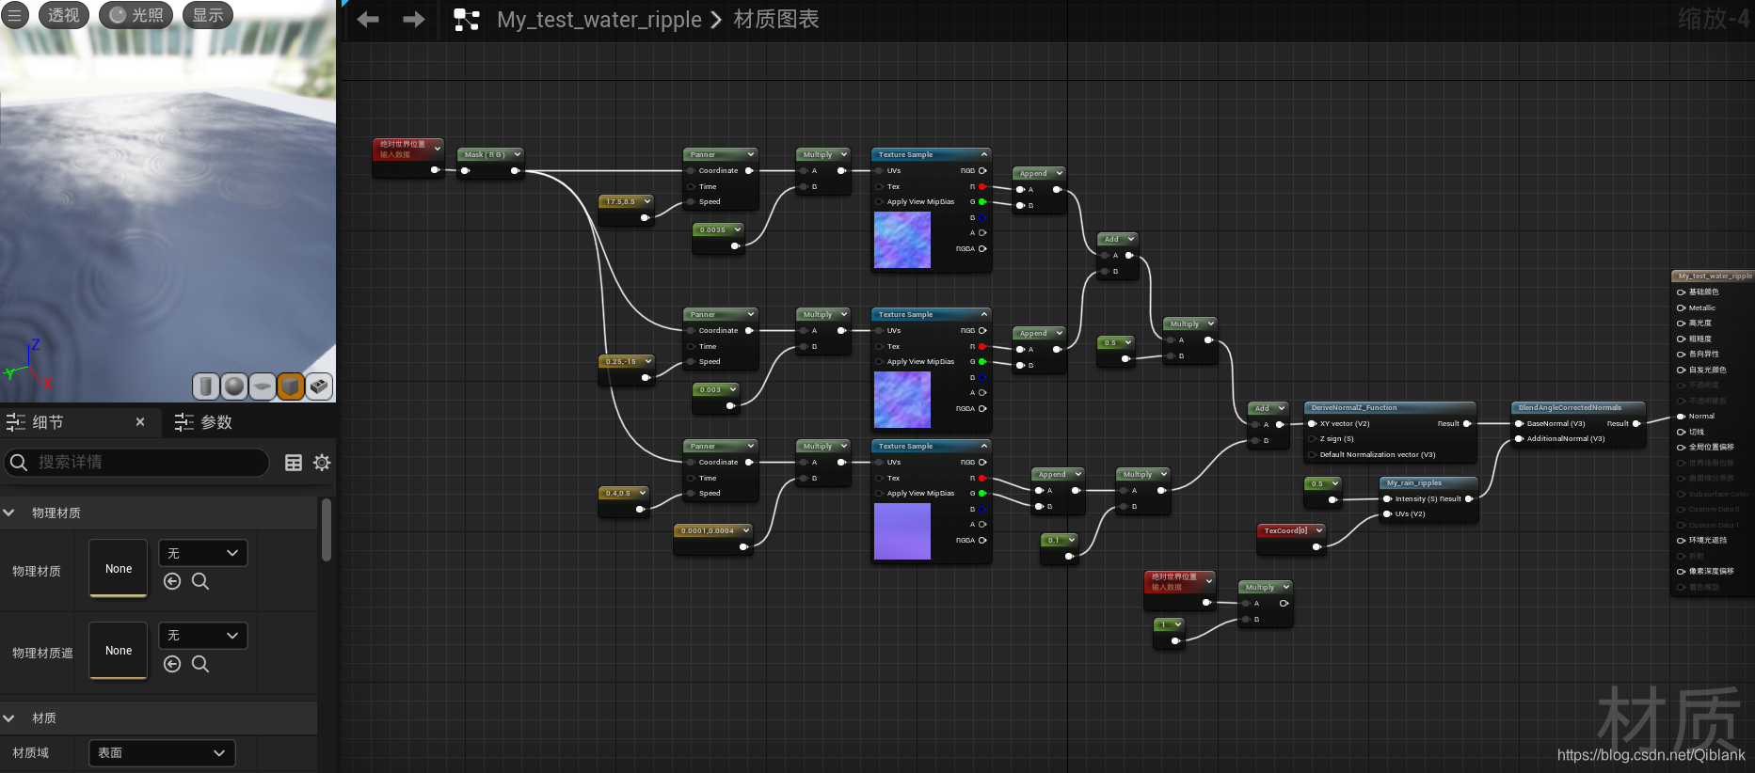Click the search magnifier icon in details
The height and width of the screenshot is (773, 1755).
pos(18,462)
